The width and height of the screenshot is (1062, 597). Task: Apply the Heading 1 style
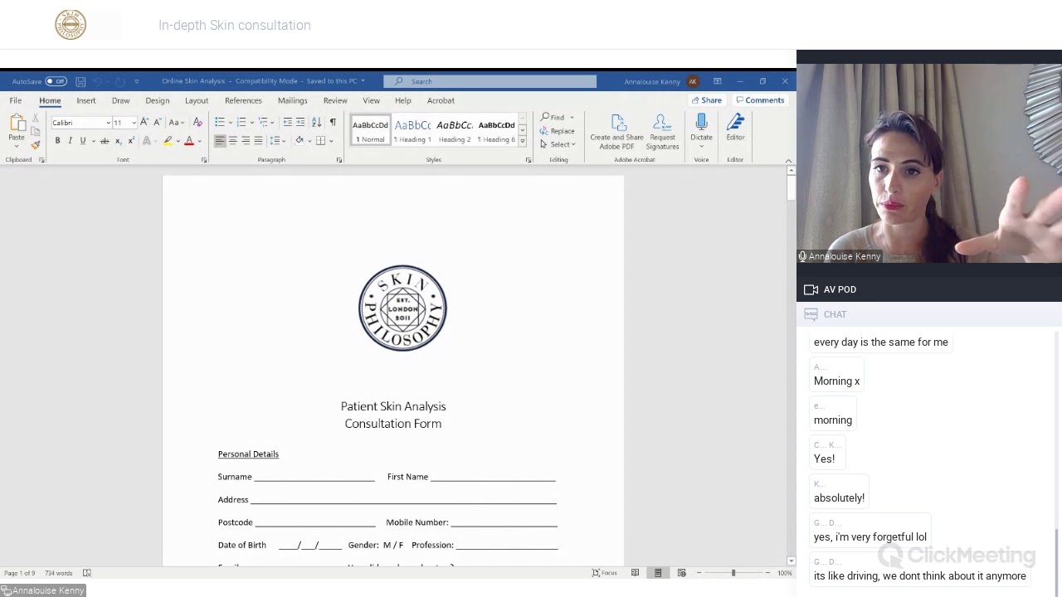(x=412, y=130)
